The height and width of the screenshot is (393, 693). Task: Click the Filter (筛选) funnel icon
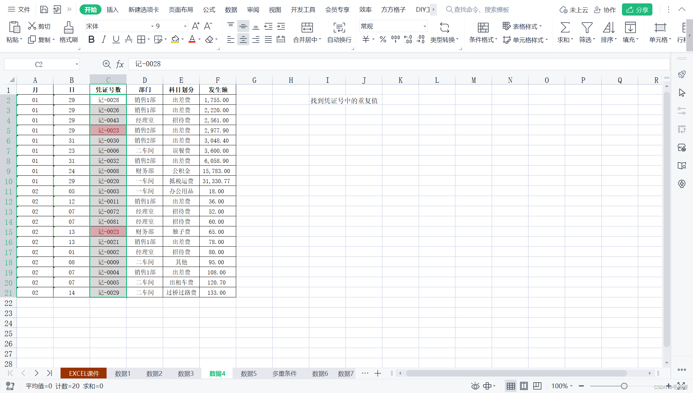coord(587,28)
